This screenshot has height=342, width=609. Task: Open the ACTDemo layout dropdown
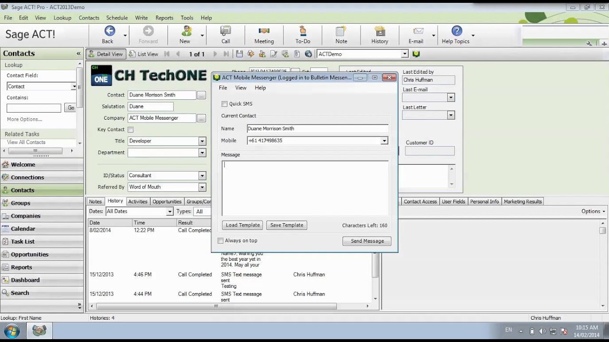[x=404, y=54]
